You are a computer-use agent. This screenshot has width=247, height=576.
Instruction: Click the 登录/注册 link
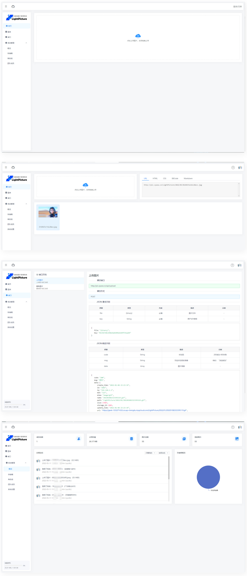point(237,7)
